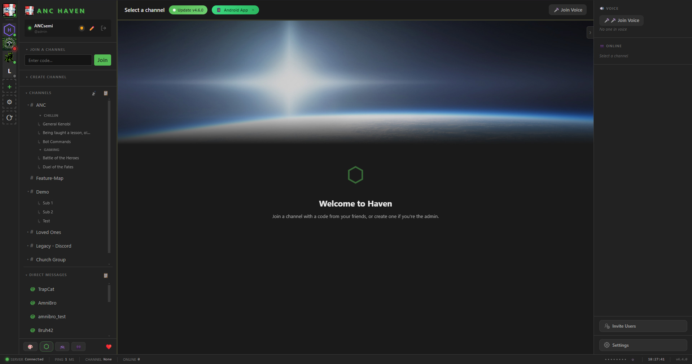
Task: Click the refresh circular arrow icon
Action: [9, 118]
